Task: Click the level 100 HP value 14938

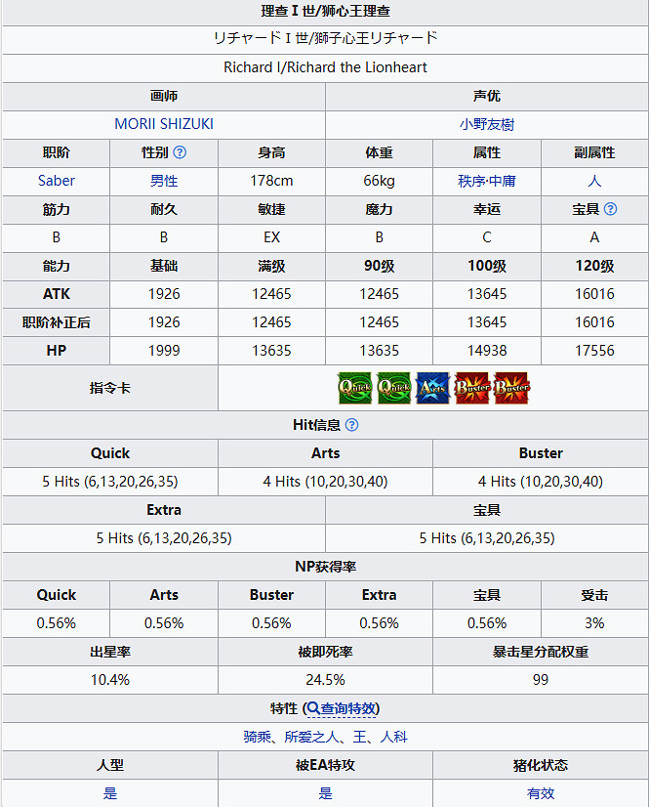Action: point(487,351)
